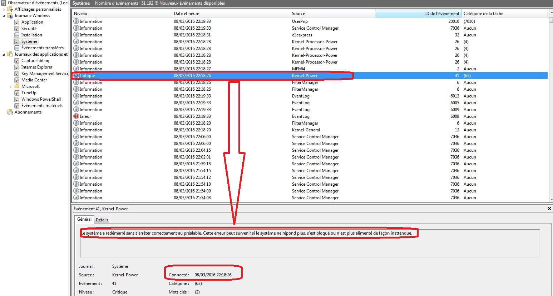Open the Sécurité log
Screen dimensions: 553x296
pos(29,29)
